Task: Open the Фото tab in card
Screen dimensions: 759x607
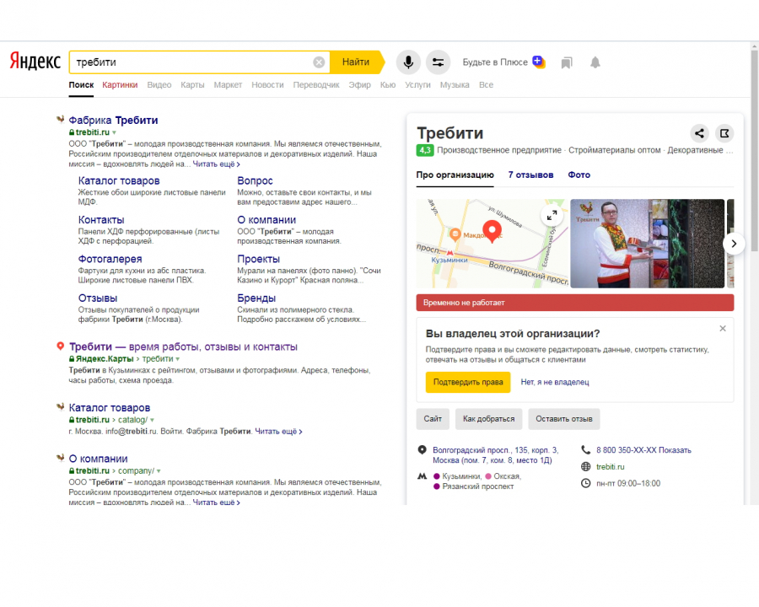Action: click(x=579, y=175)
